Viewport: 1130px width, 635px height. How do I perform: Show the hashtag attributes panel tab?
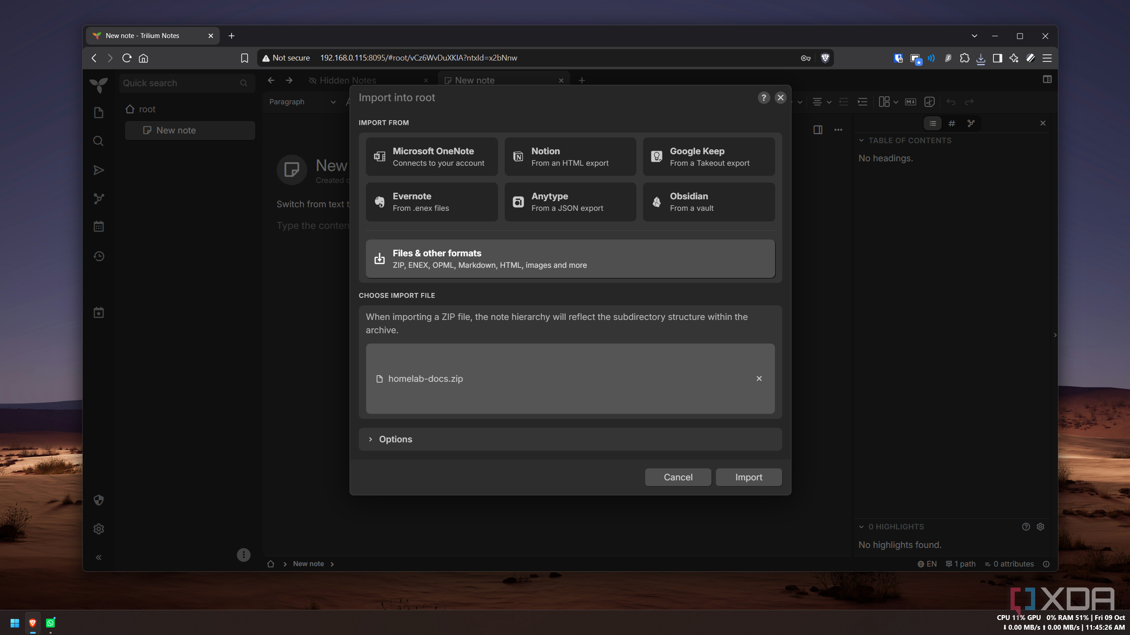(951, 123)
